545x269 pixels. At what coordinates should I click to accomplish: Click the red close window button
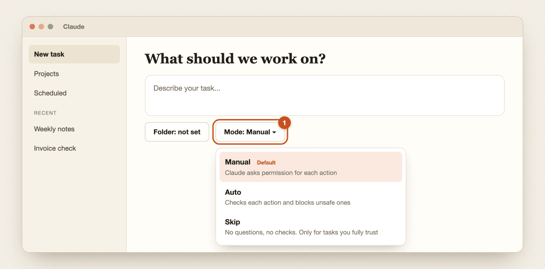point(32,27)
